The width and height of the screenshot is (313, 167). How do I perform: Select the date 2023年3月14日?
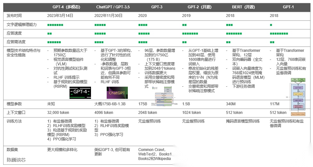pos(60,16)
